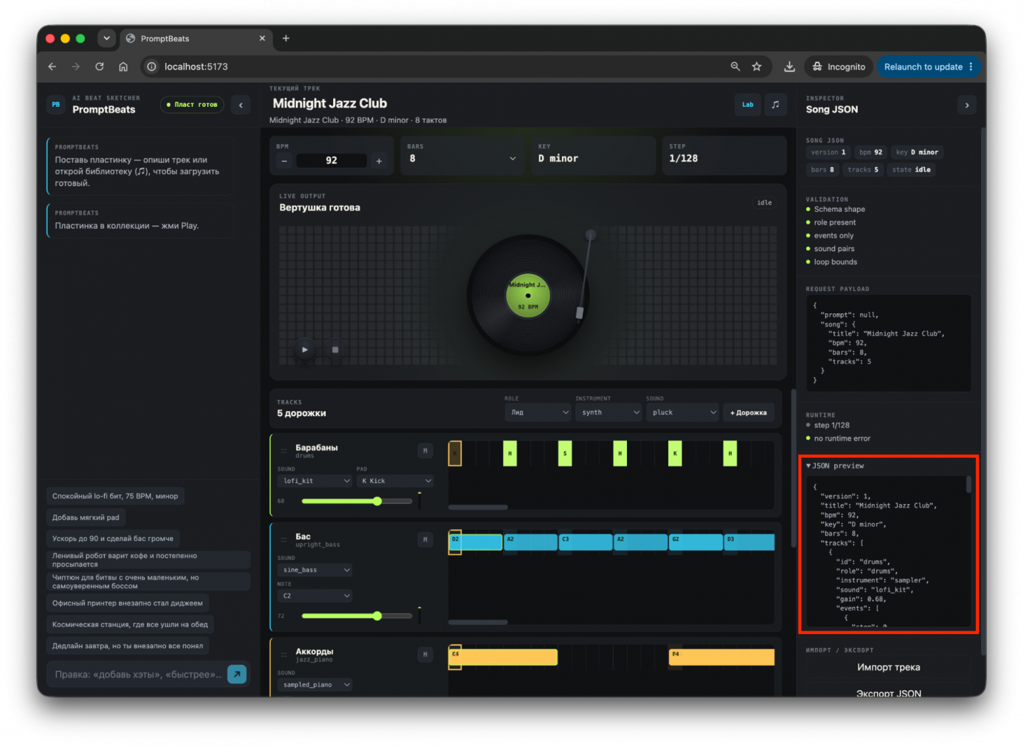Open the lofi_kit sound dropdown
The height and width of the screenshot is (746, 1023).
tap(315, 481)
